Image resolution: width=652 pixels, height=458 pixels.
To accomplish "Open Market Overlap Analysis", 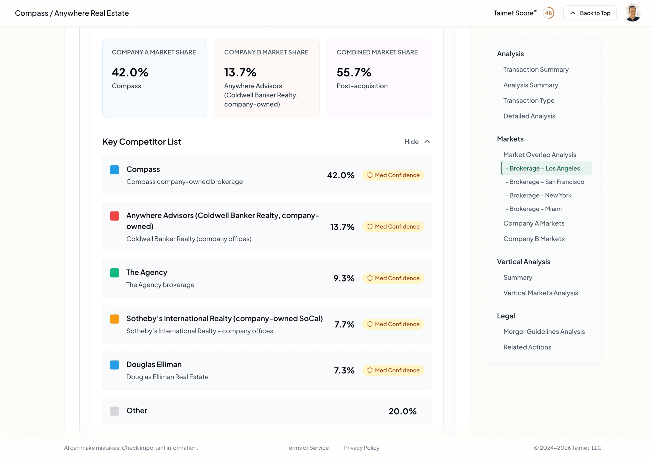I will point(539,155).
